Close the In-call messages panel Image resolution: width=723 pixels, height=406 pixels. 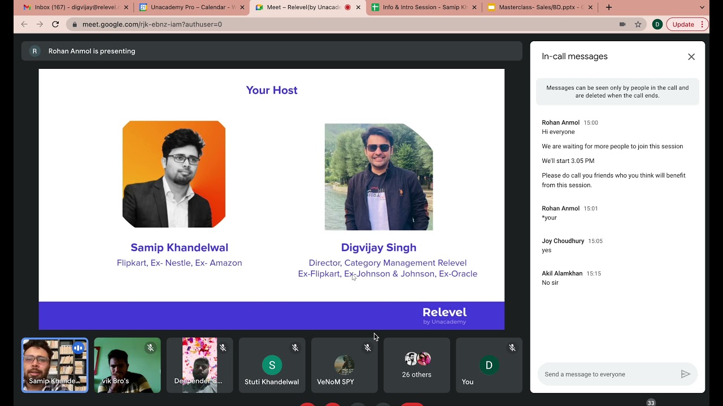pos(691,56)
